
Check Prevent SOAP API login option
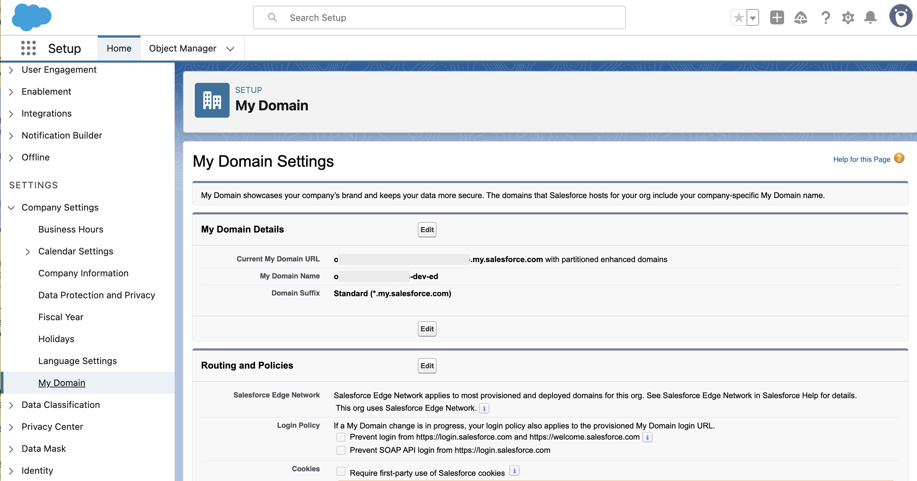pyautogui.click(x=341, y=450)
